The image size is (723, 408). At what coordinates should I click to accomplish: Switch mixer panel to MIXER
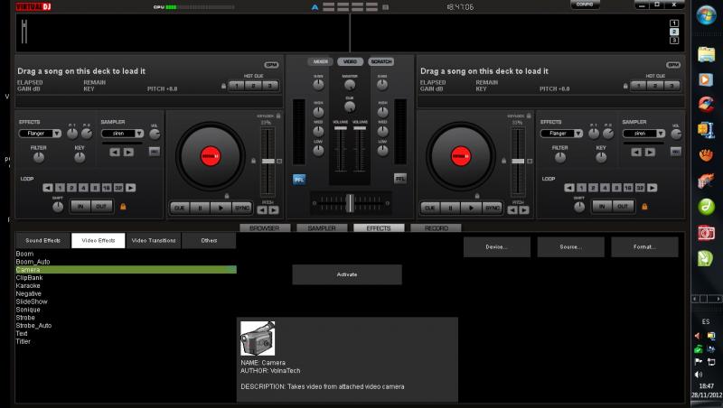click(x=320, y=61)
